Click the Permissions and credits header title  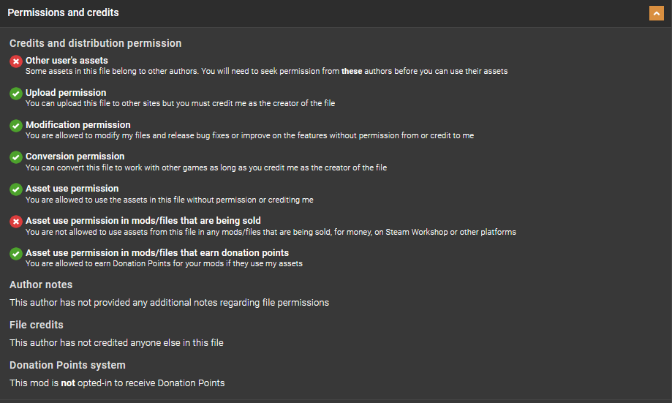63,12
